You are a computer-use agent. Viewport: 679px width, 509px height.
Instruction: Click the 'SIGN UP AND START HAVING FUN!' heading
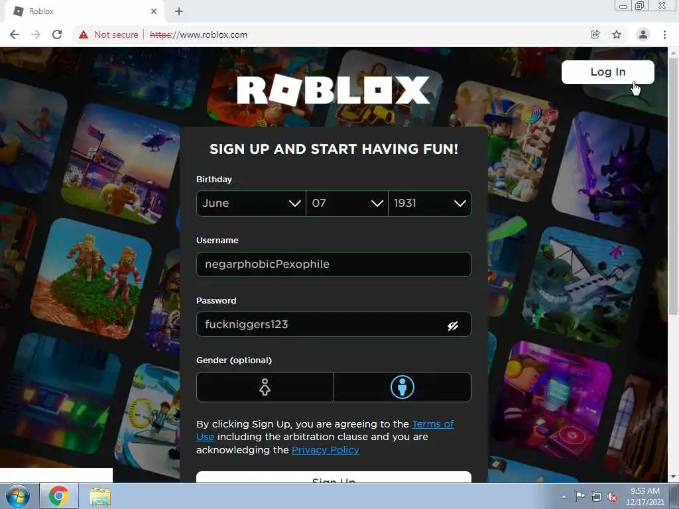coord(334,149)
